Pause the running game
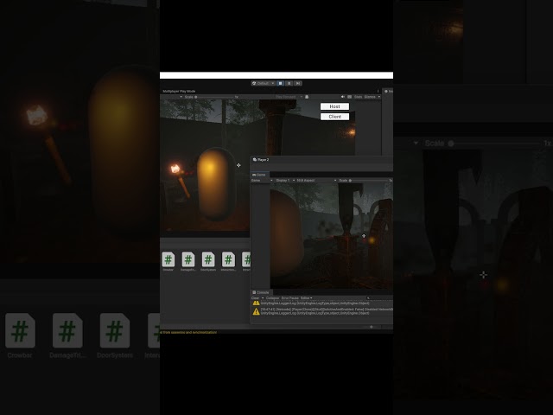 (x=289, y=83)
